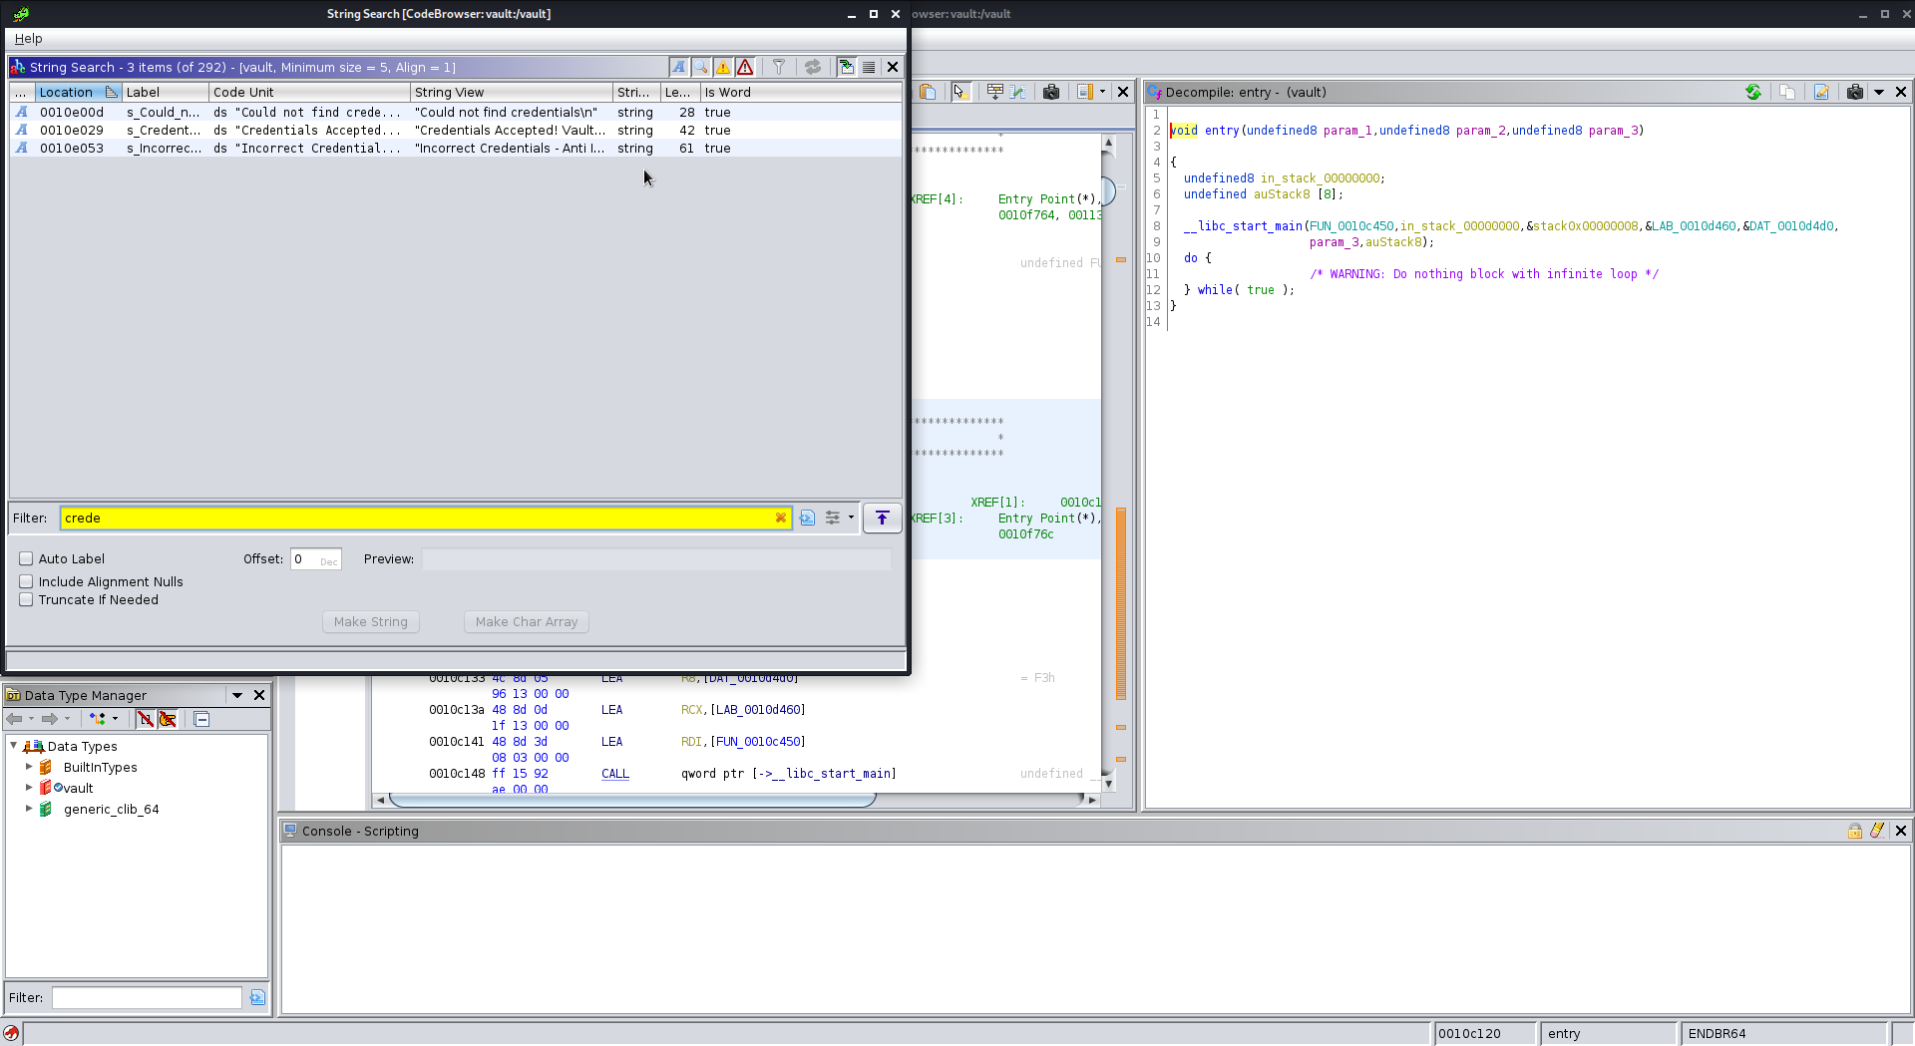Click the decompiler camera snapshot icon
The image size is (1915, 1046).
pyautogui.click(x=1854, y=92)
